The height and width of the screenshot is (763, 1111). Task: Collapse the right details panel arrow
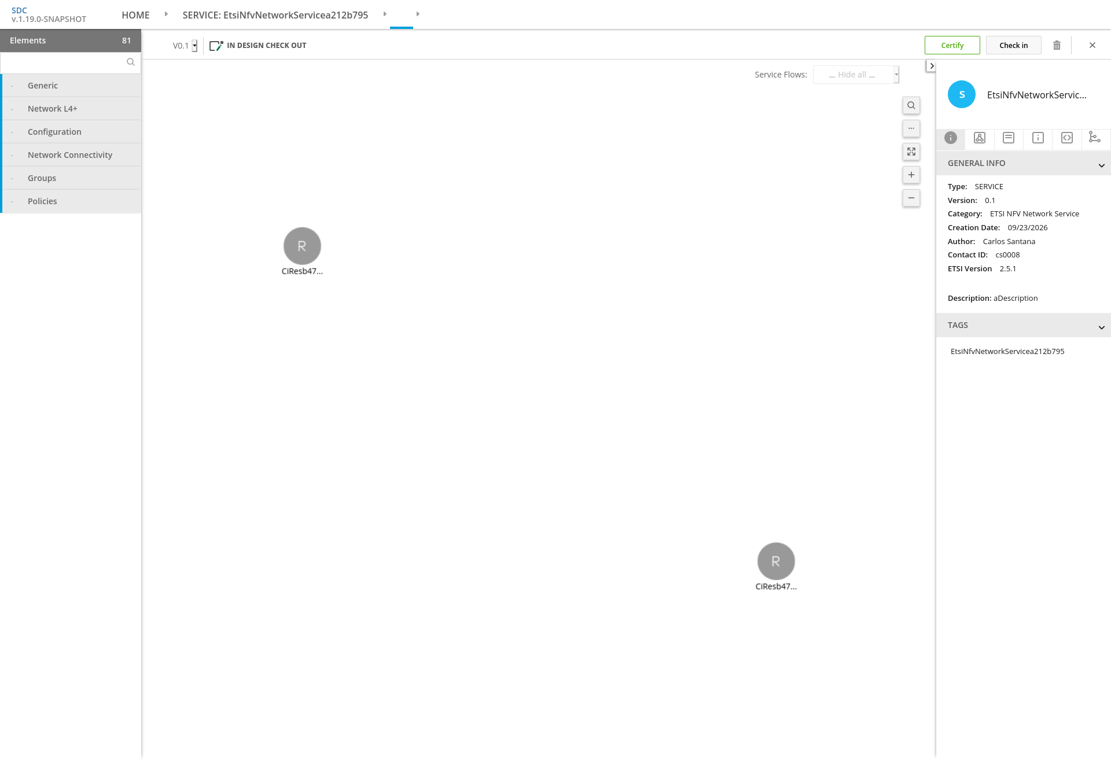pos(931,66)
